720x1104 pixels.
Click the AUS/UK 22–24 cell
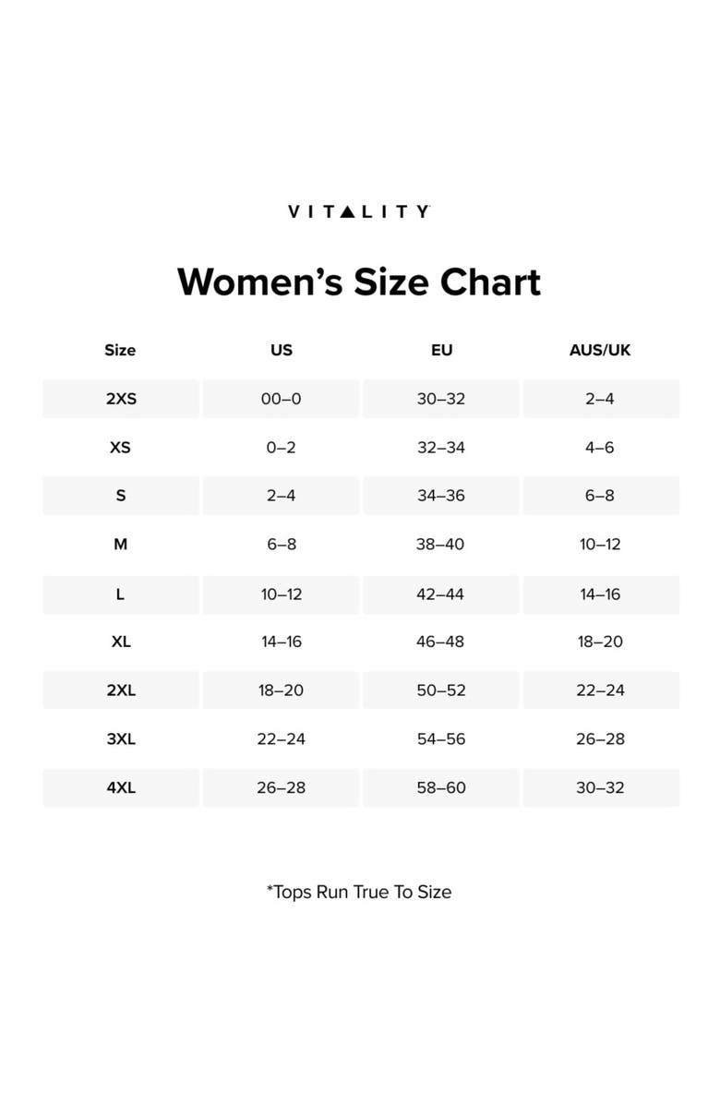[x=600, y=690]
